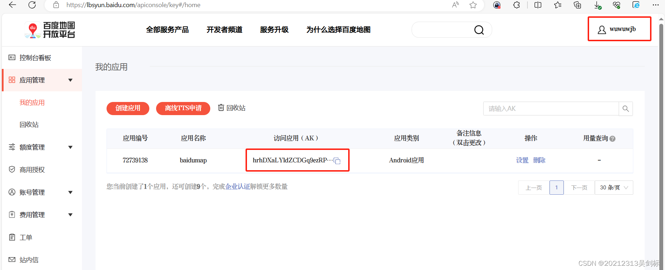The height and width of the screenshot is (270, 665).
Task: Click 删除 for the baidumap app
Action: pos(539,160)
